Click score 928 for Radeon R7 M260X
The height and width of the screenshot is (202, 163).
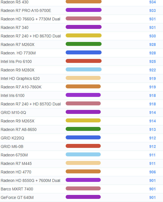tap(153, 44)
